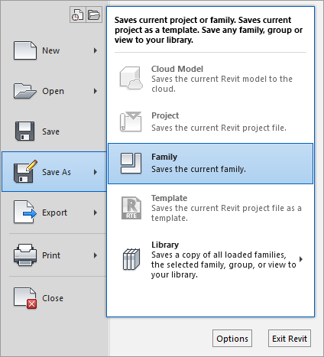Click the Print printer icon
The width and height of the screenshot is (324, 357).
[25, 255]
